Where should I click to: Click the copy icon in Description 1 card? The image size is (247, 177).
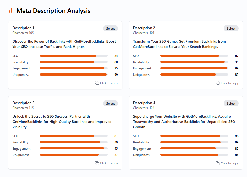pos(97,83)
